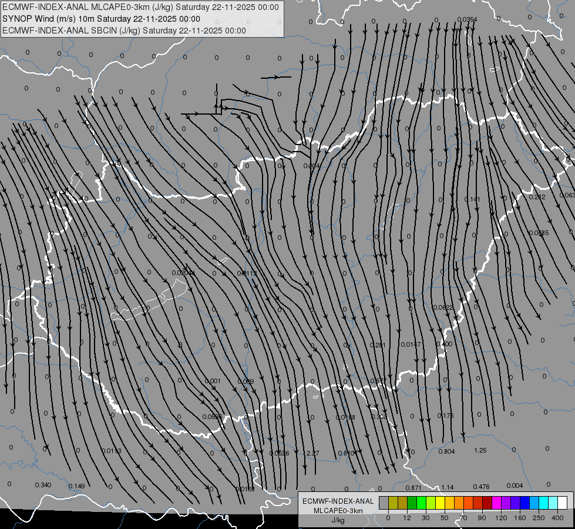Viewport: 575px width, 529px height.
Task: Click the map value 0.141
Action: (x=472, y=199)
